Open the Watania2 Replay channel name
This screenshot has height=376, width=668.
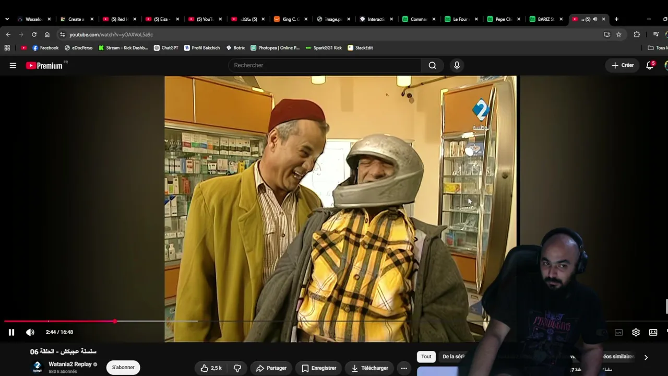click(70, 364)
